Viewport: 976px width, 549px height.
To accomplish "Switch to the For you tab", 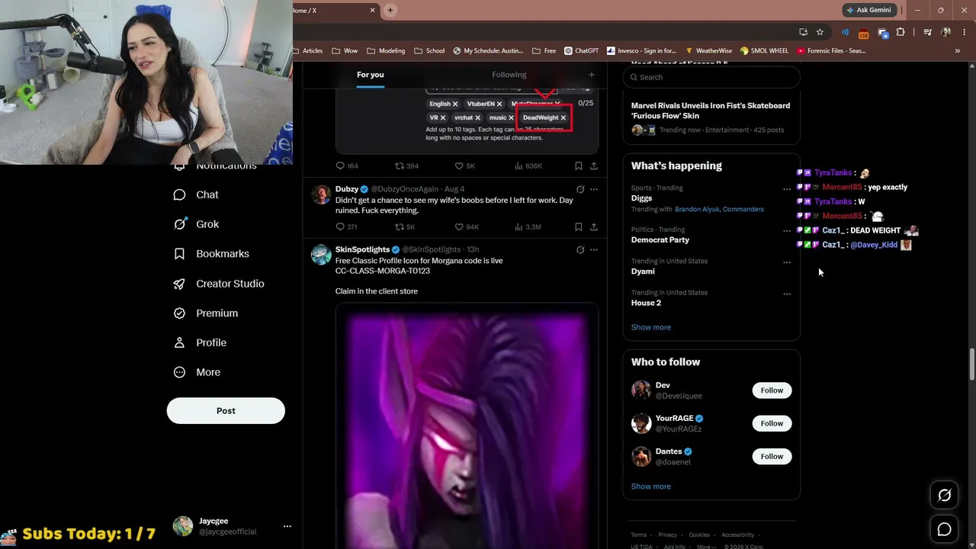I will [371, 75].
